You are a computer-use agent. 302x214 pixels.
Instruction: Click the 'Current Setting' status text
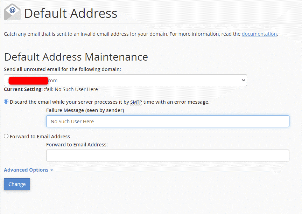51,89
